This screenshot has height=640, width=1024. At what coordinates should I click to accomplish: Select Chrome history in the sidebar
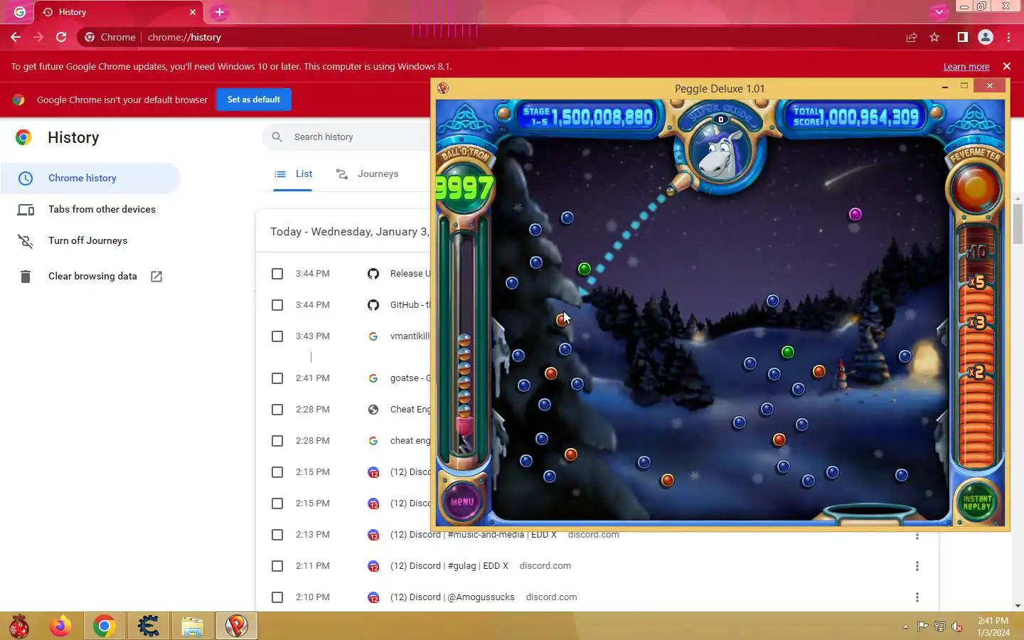tap(90, 178)
